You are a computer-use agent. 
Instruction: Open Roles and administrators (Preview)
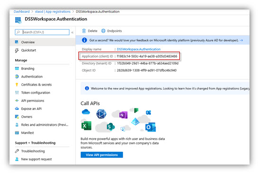click(45, 125)
